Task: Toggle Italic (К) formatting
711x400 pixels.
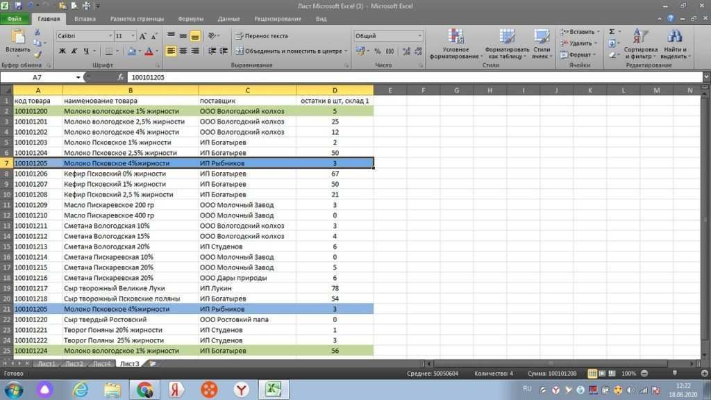Action: [74, 51]
